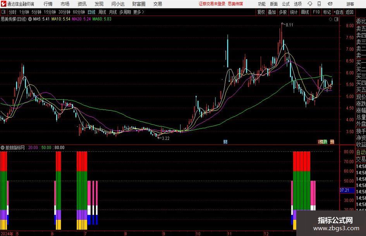The image size is (366, 236).
Task: Open the 交易 menu
Action: pos(158,4)
